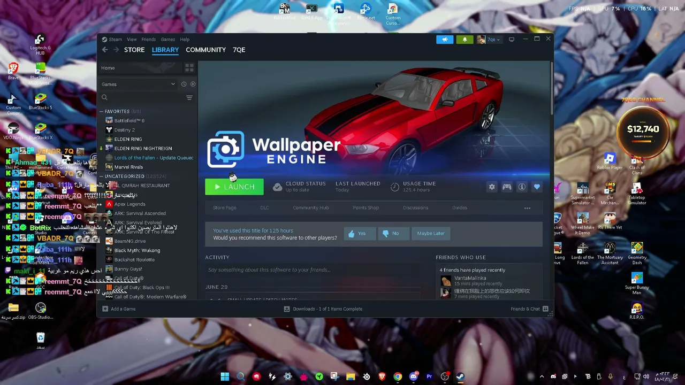Image resolution: width=685 pixels, height=385 pixels.
Task: Select Destiny 2 in the library
Action: [x=124, y=130]
